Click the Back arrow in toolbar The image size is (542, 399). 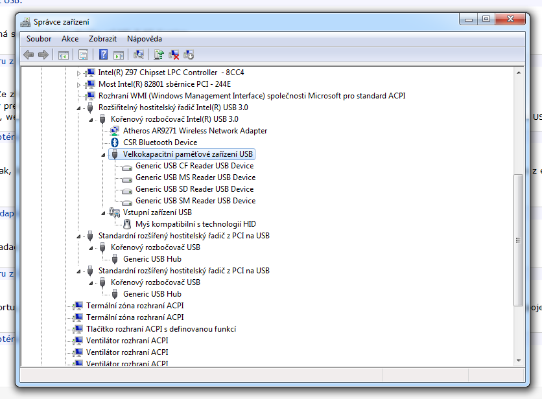pyautogui.click(x=29, y=55)
